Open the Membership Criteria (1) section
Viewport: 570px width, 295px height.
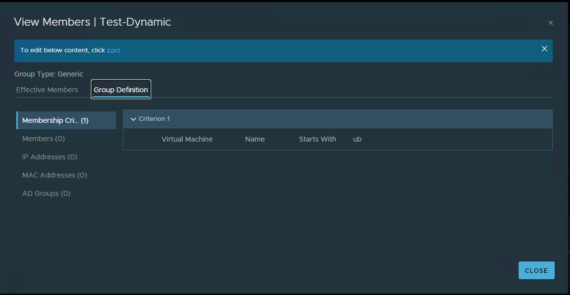click(55, 120)
